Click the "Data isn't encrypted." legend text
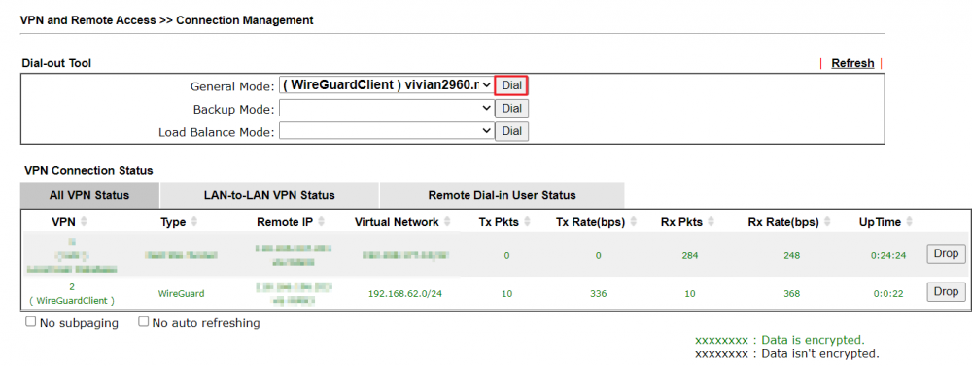This screenshot has width=972, height=366. (820, 354)
